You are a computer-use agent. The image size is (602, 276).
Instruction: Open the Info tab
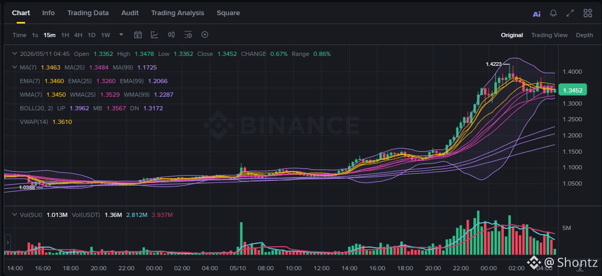coord(49,13)
